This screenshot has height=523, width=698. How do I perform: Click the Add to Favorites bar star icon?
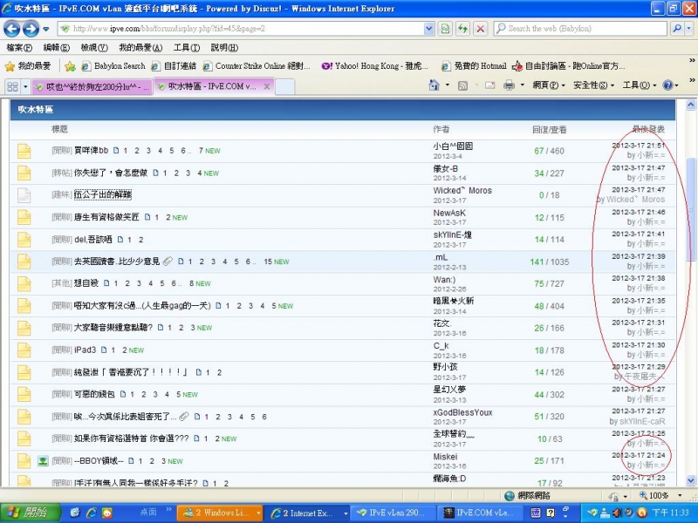70,65
